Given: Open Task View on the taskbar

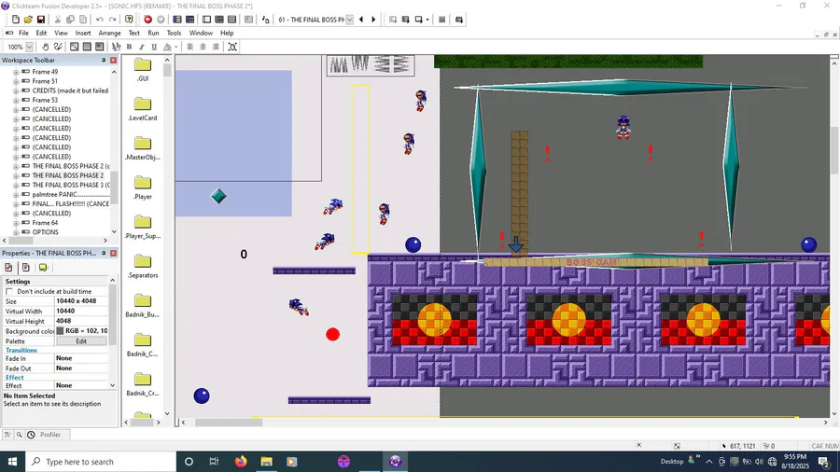Looking at the screenshot, I should click(x=214, y=462).
